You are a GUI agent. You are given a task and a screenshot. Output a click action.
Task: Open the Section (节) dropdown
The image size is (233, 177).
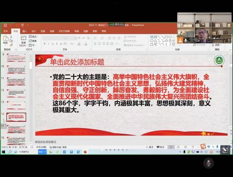point(33,45)
